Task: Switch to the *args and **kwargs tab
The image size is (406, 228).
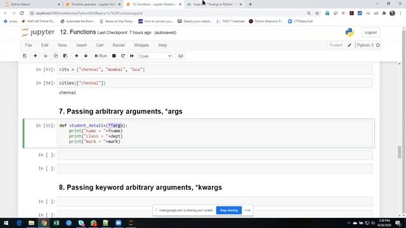Action: pyautogui.click(x=214, y=4)
